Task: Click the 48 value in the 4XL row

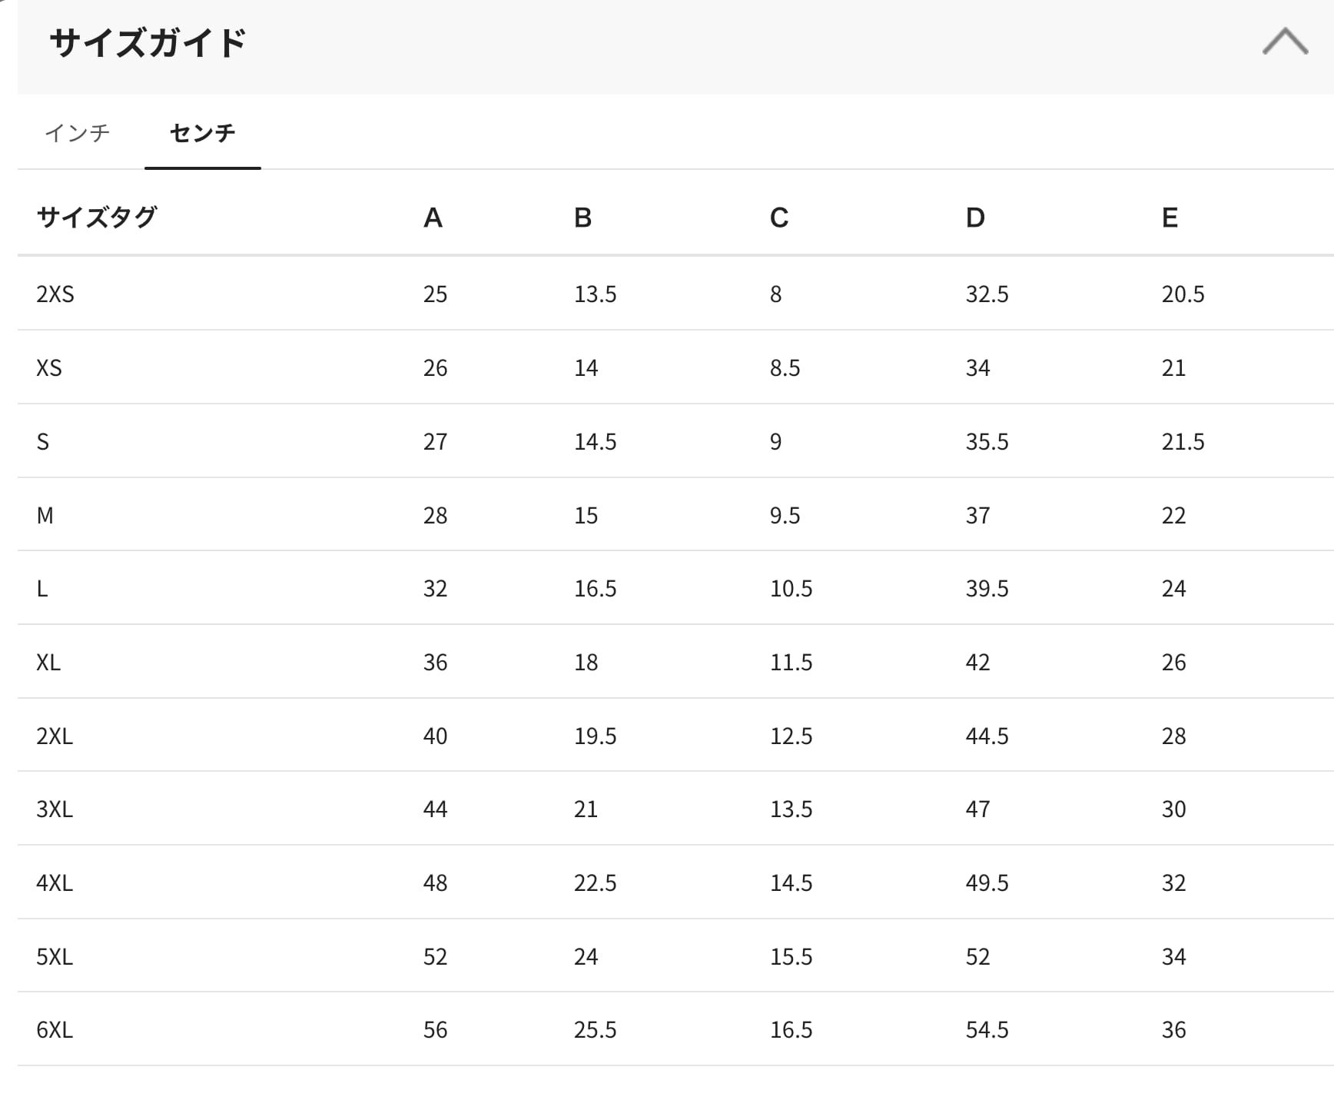Action: coord(435,883)
